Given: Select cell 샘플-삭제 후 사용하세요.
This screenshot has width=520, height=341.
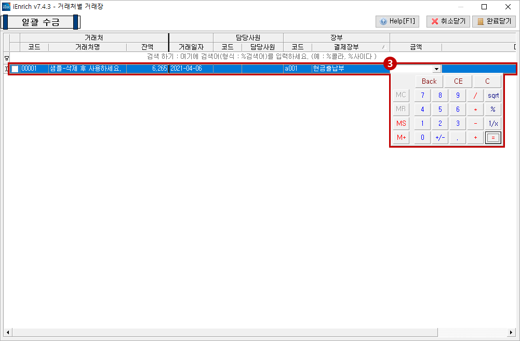Looking at the screenshot, I should pos(87,69).
